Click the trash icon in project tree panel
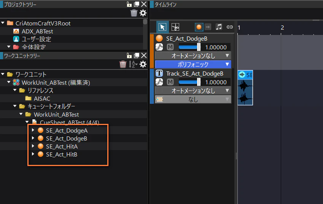Viewport: 323px width, 204px height. [x=134, y=13]
